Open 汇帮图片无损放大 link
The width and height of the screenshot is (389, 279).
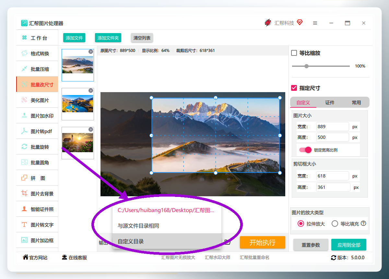178,257
